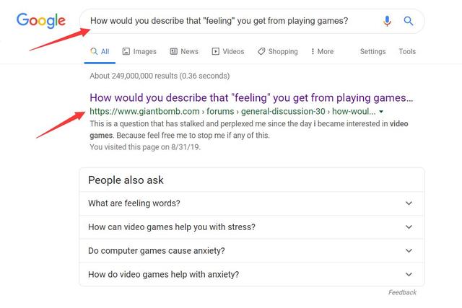This screenshot has width=462, height=308.
Task: Open the three-dot More menu
Action: (x=323, y=51)
